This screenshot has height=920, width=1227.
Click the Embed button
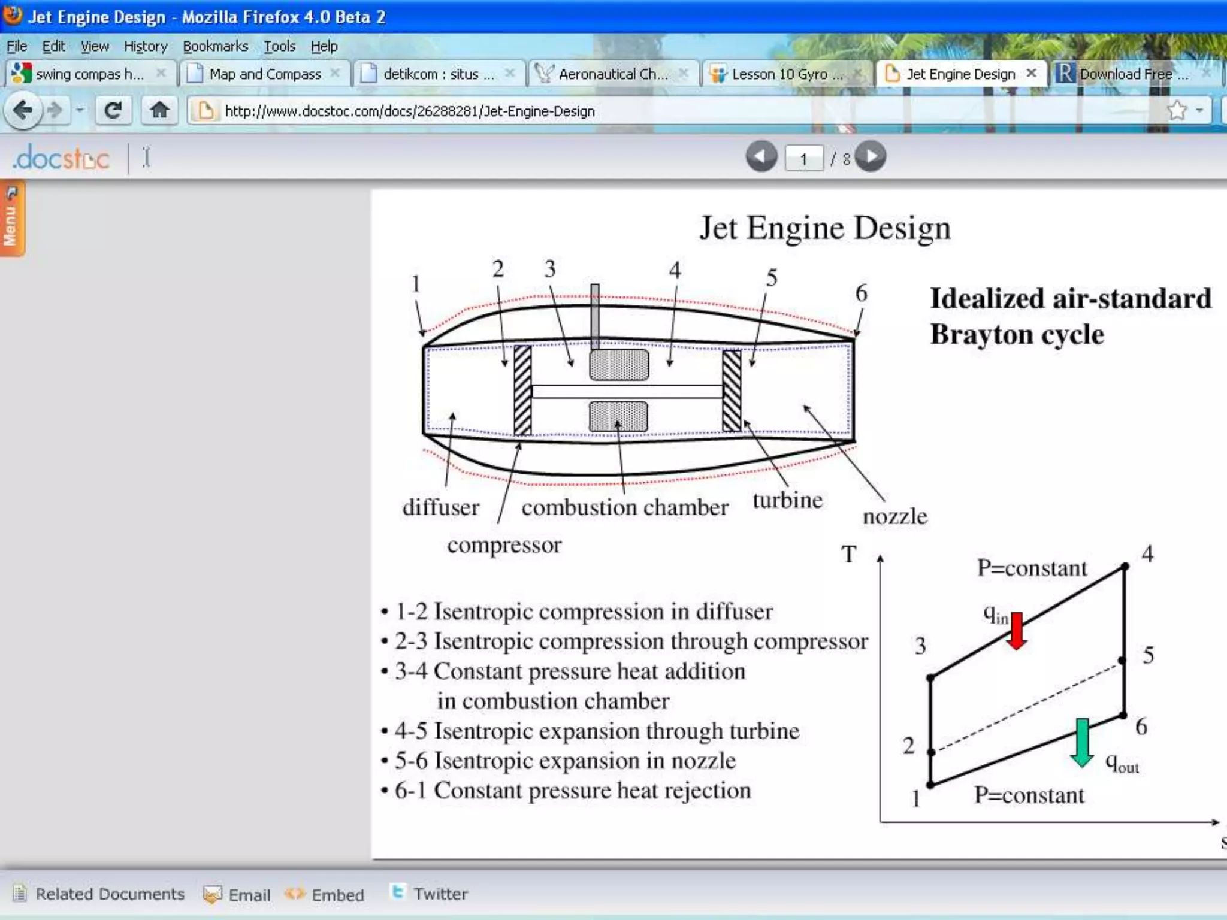pos(337,895)
